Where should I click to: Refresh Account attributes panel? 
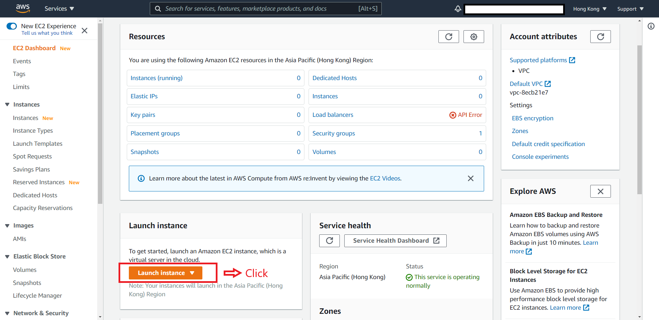tap(600, 37)
